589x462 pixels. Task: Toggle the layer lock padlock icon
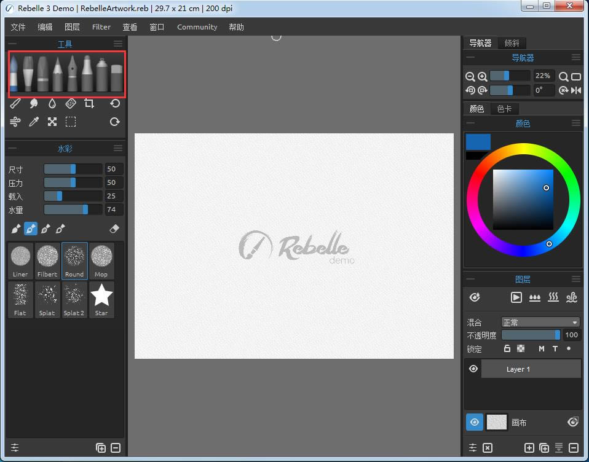(x=507, y=349)
